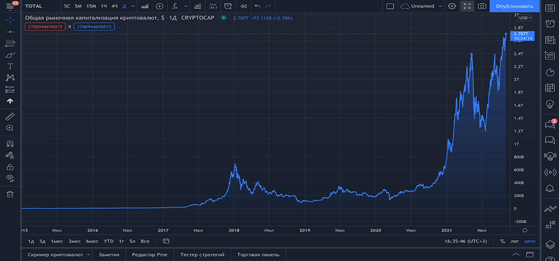
Task: Open the main hamburger menu
Action: point(10,6)
